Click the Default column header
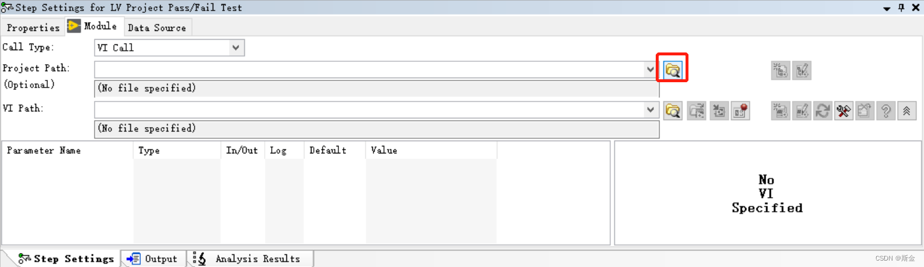Image resolution: width=924 pixels, height=267 pixels. pyautogui.click(x=334, y=150)
